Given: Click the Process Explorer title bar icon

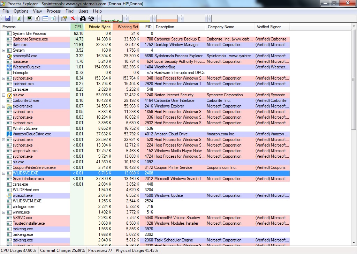Looking at the screenshot, I should (x=3, y=3).
